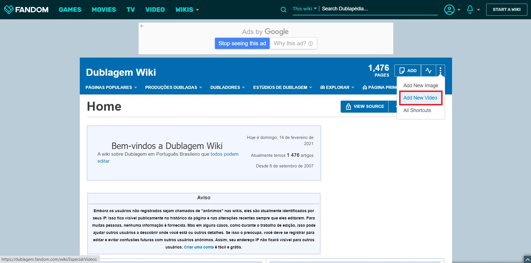Open the Video section
The width and height of the screenshot is (531, 263).
(x=155, y=10)
